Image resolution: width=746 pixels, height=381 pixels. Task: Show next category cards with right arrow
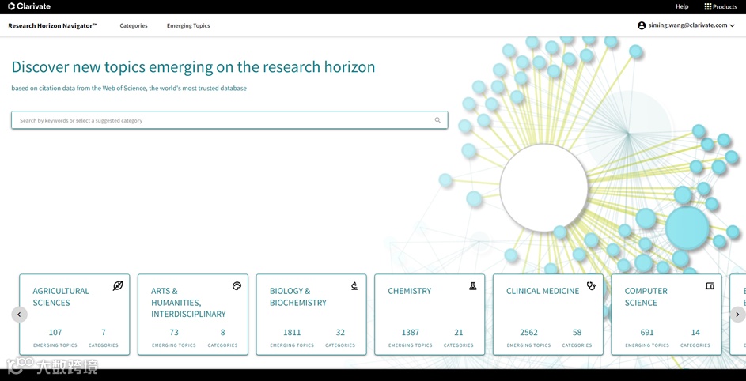pyautogui.click(x=737, y=315)
